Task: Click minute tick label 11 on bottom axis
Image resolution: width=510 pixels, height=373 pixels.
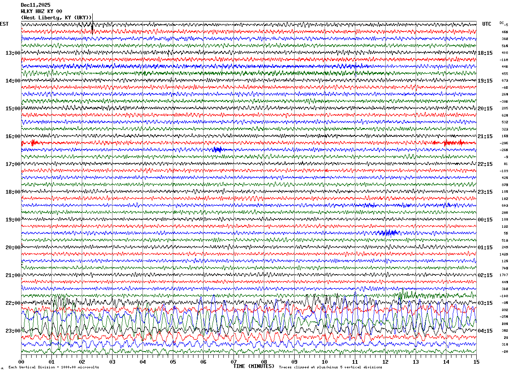Action: pyautogui.click(x=355, y=362)
